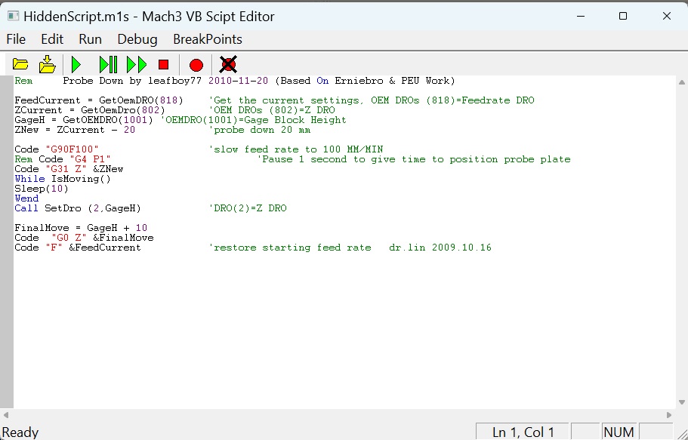Click comment 'restore starting feed rate'
Image resolution: width=688 pixels, height=440 pixels.
pyautogui.click(x=289, y=248)
